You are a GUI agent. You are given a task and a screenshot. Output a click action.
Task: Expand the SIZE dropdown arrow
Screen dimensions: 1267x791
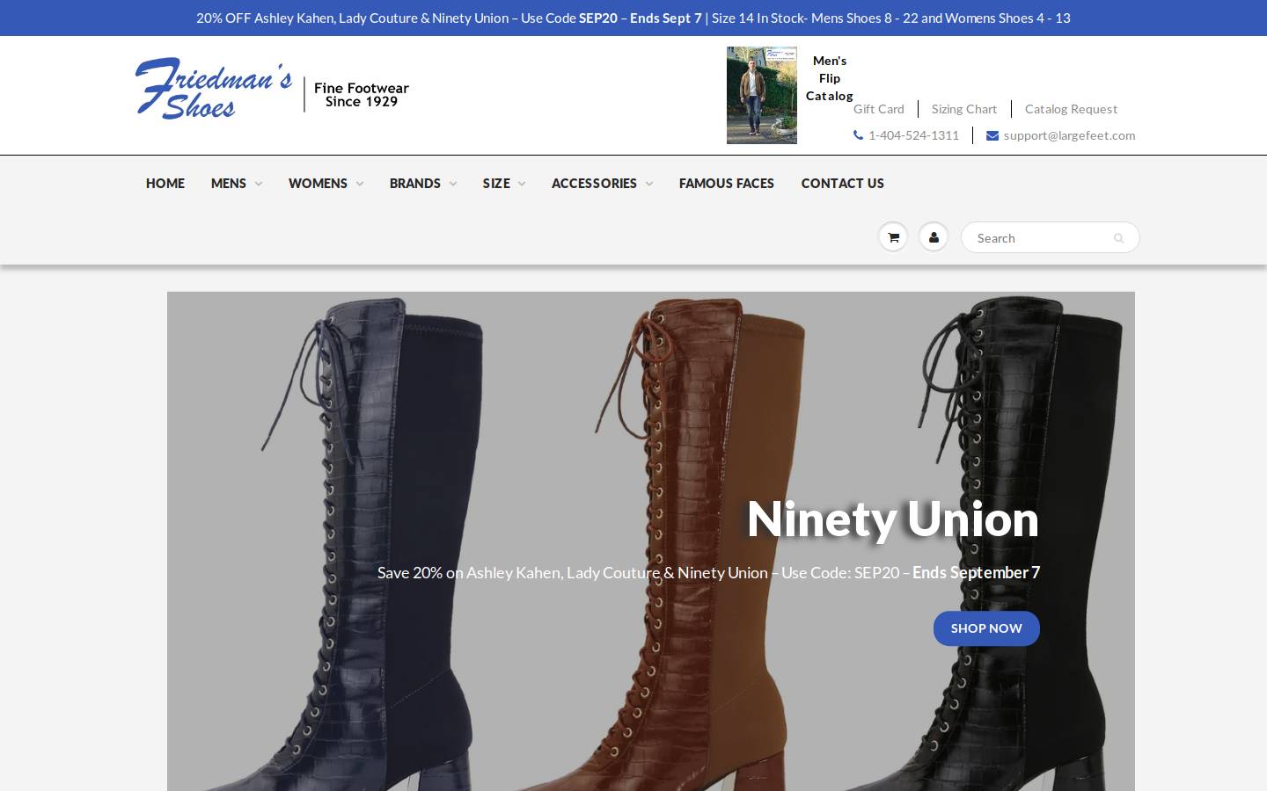(522, 184)
